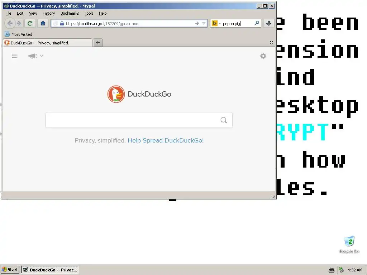The image size is (367, 275).
Task: Open the DuckDuckGo hamburger side menu
Action: 15,56
